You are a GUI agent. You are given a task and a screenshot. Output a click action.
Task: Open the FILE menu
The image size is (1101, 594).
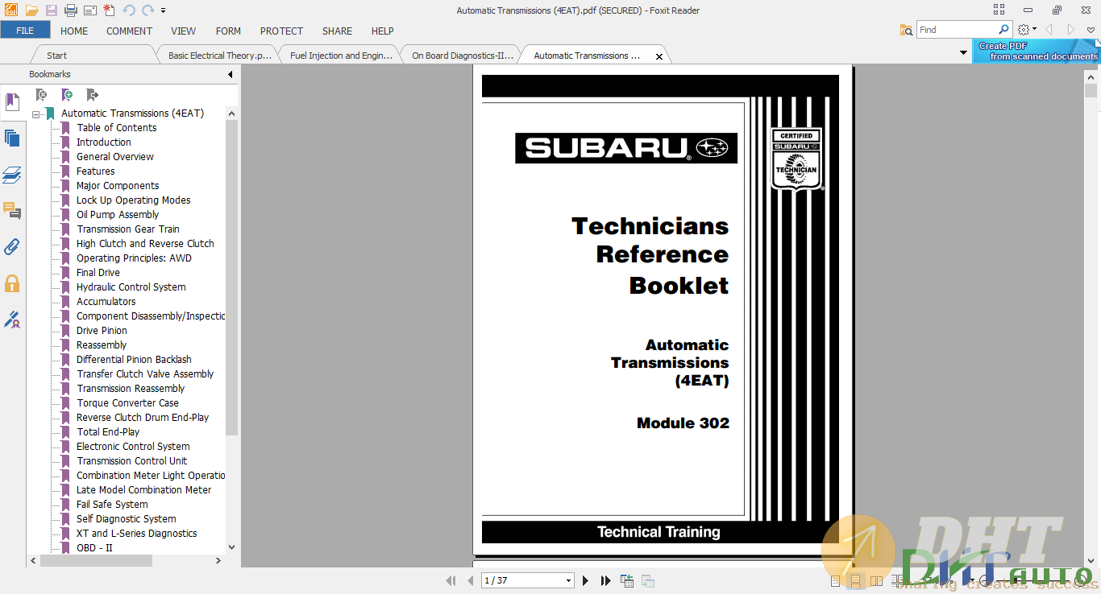[25, 31]
